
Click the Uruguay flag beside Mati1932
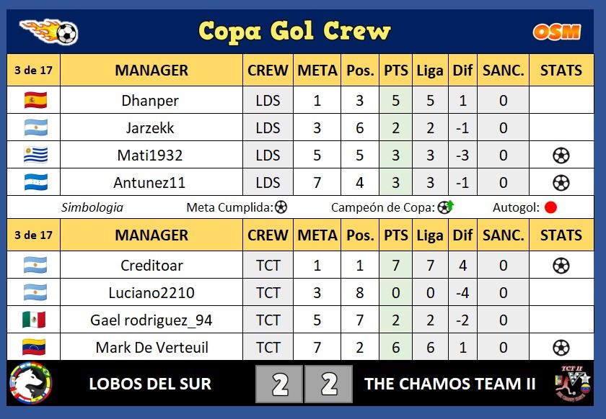pos(35,155)
